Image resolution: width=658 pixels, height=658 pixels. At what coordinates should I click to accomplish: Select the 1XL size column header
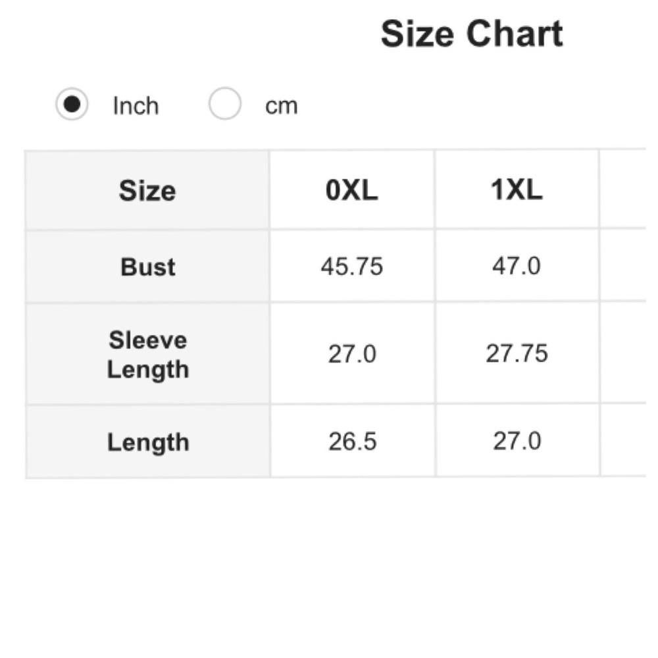tap(517, 191)
